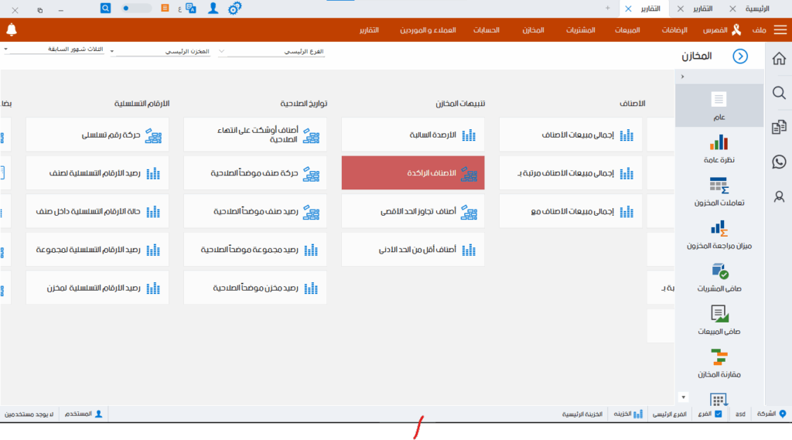The width and height of the screenshot is (792, 440).
Task: Open the notifications bell
Action: (x=11, y=30)
